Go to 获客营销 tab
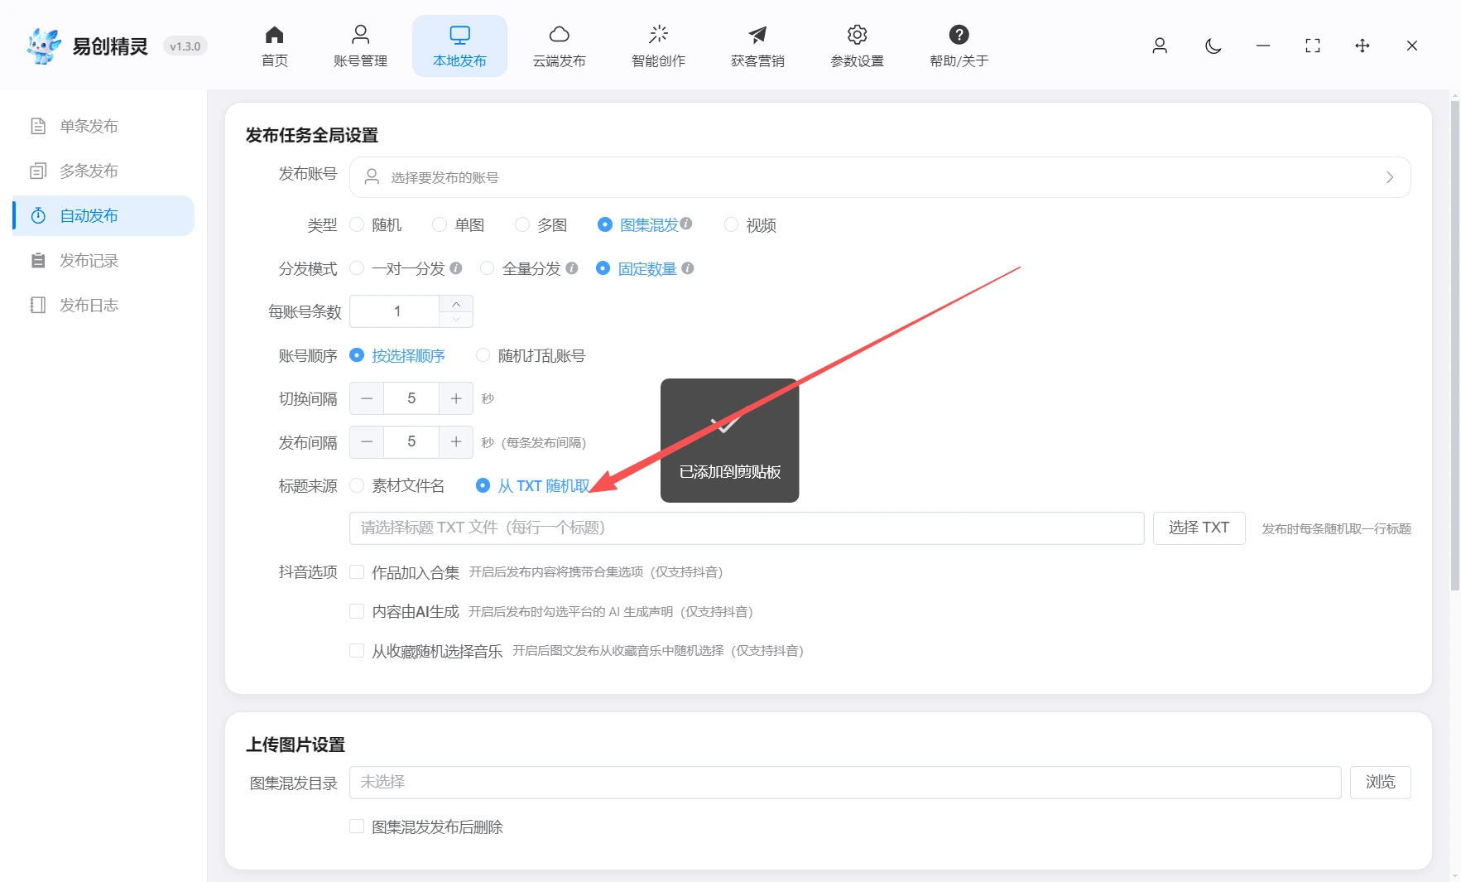The width and height of the screenshot is (1461, 882). [x=757, y=46]
